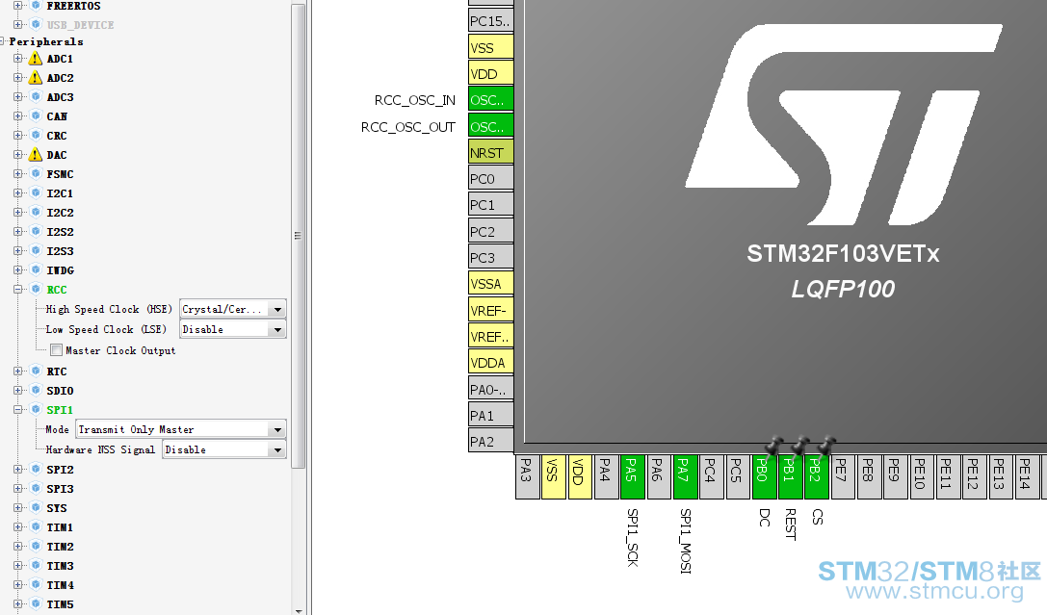Image resolution: width=1047 pixels, height=615 pixels.
Task: Click the PC5 pin
Action: pyautogui.click(x=738, y=476)
